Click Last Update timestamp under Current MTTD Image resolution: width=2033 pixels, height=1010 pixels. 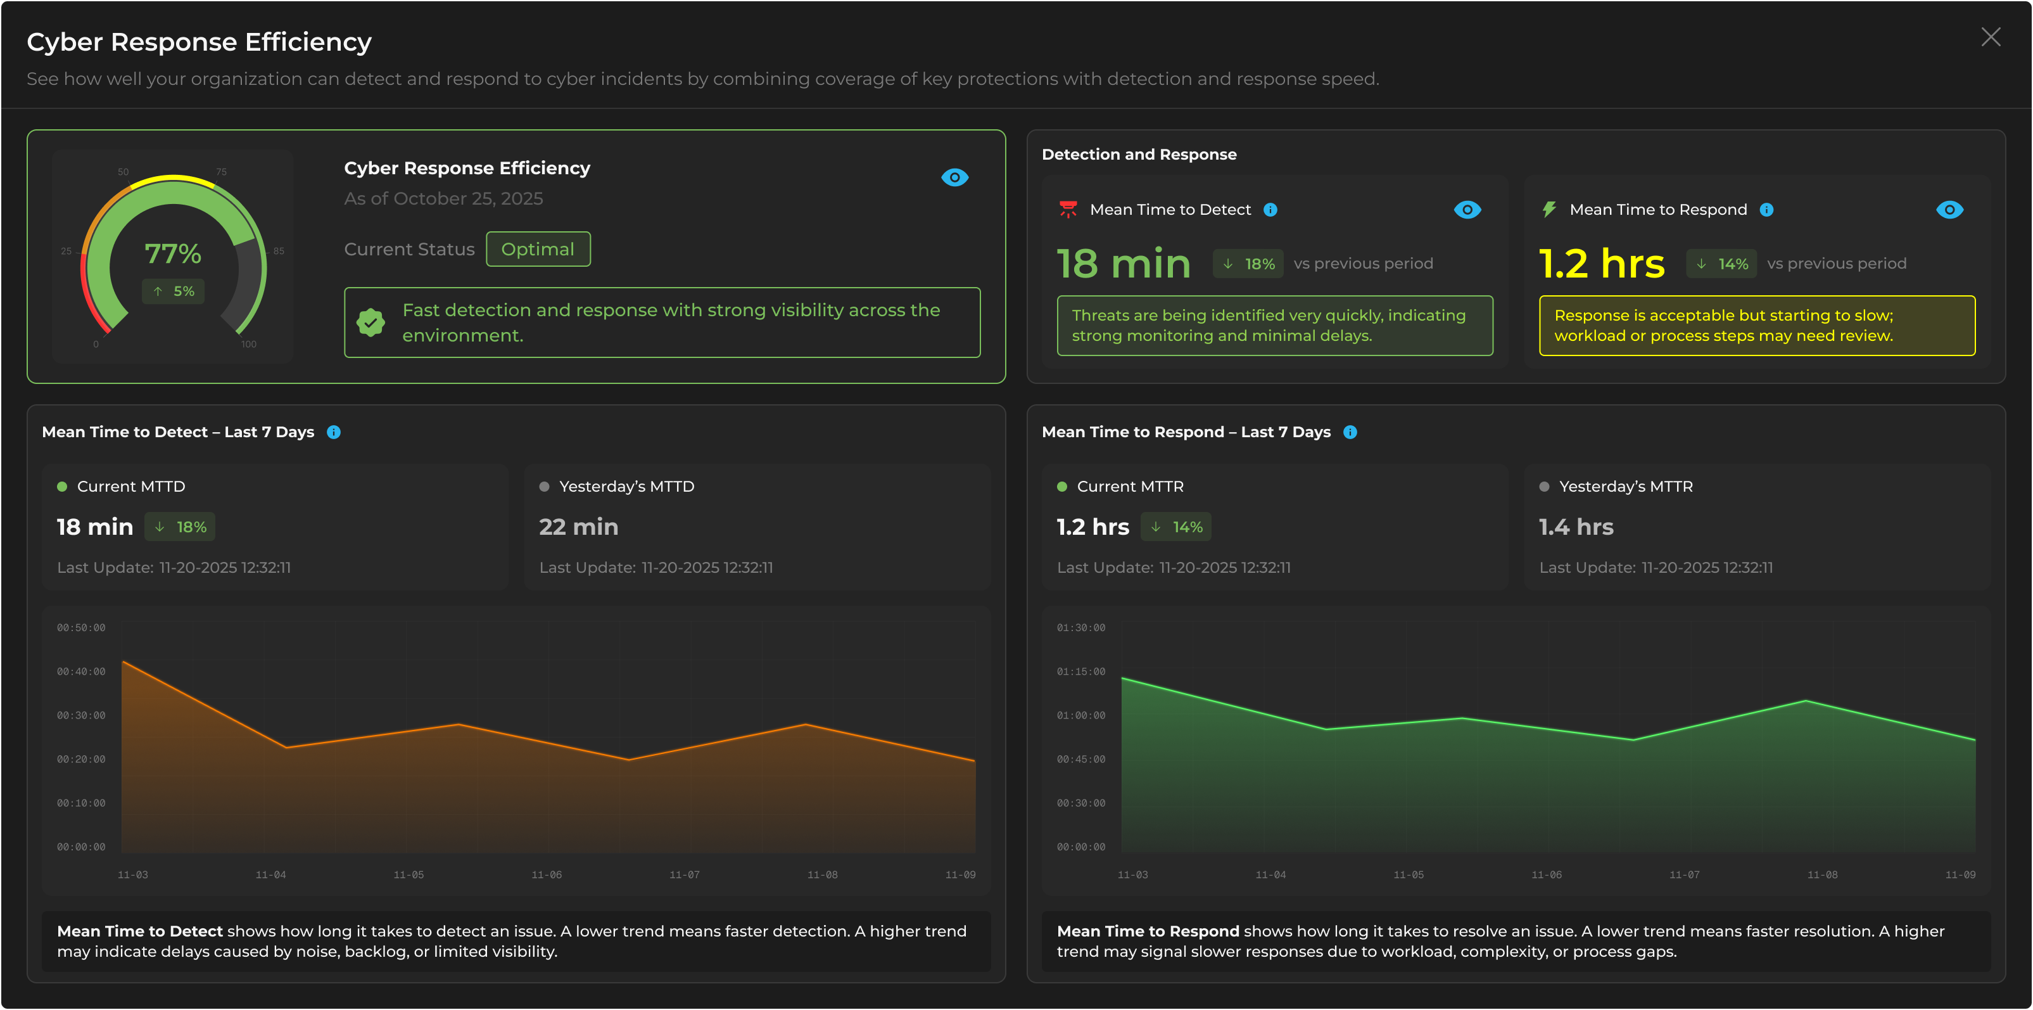click(174, 568)
